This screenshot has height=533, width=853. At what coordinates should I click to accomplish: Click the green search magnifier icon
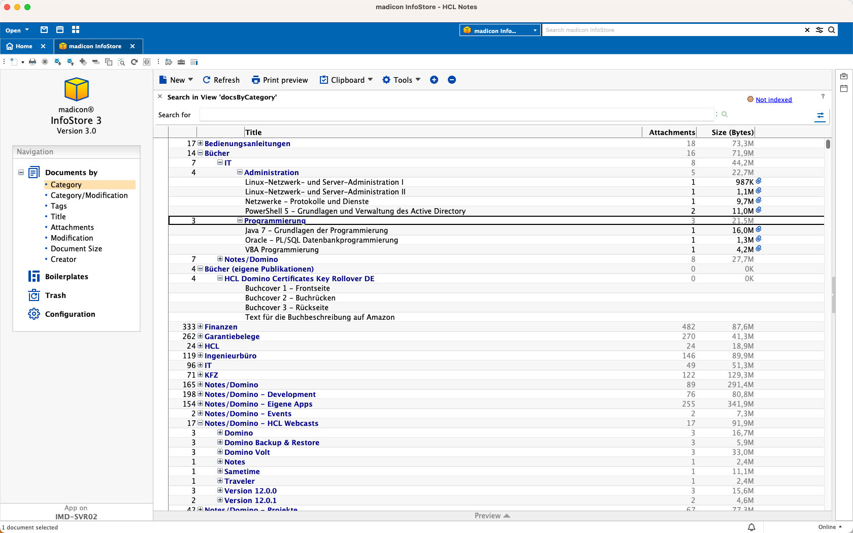[725, 114]
